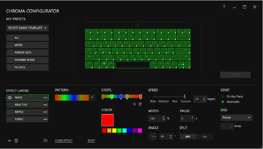The image size is (263, 149).
Task: Open options menu for STATIC layer
Action: (45, 119)
